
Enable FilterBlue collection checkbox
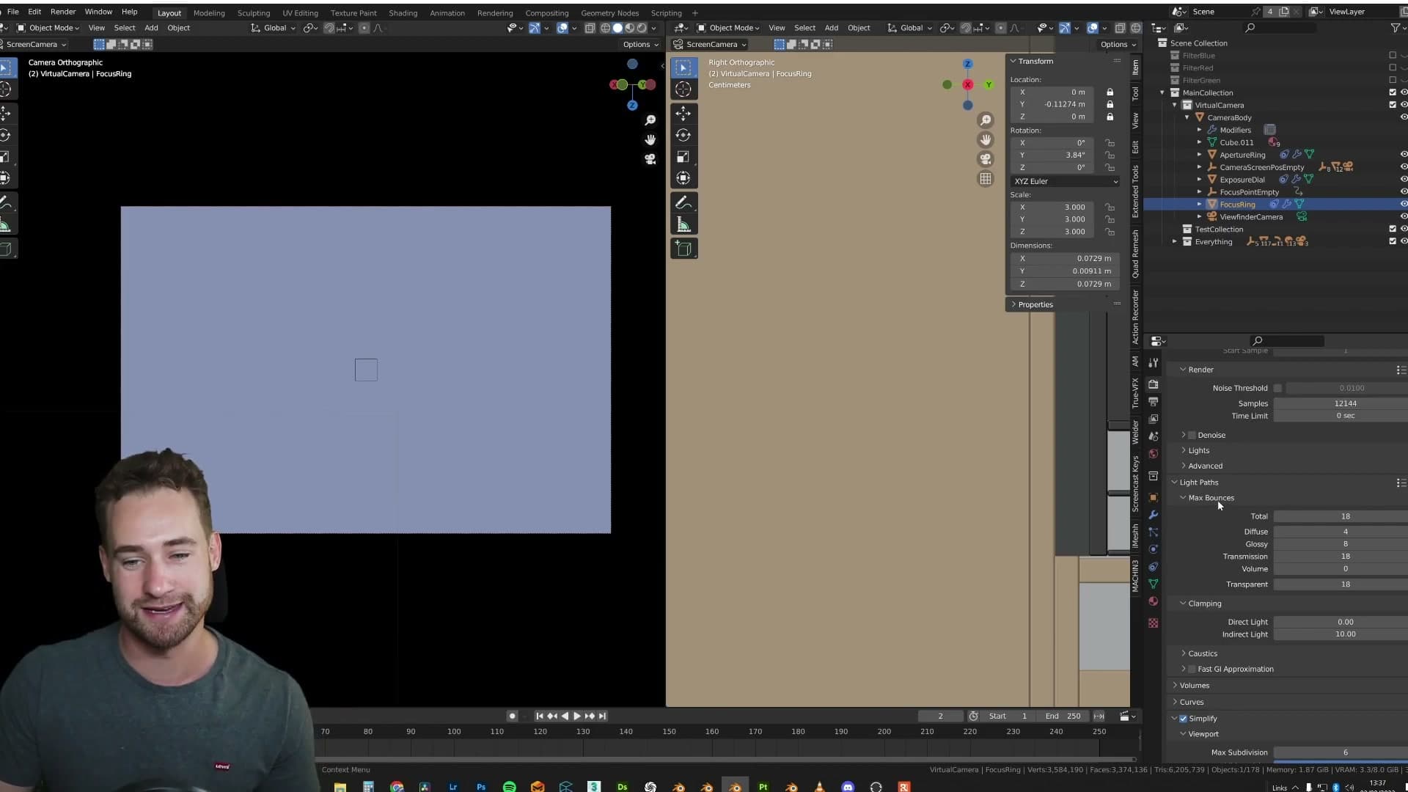click(x=1393, y=55)
